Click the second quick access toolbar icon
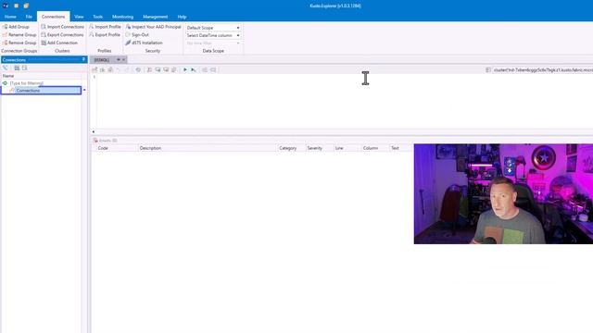 click(17, 6)
